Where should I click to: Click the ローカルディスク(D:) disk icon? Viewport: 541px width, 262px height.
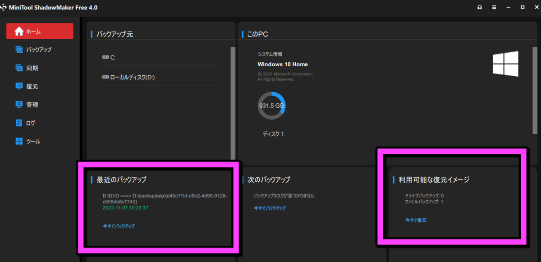(x=105, y=77)
